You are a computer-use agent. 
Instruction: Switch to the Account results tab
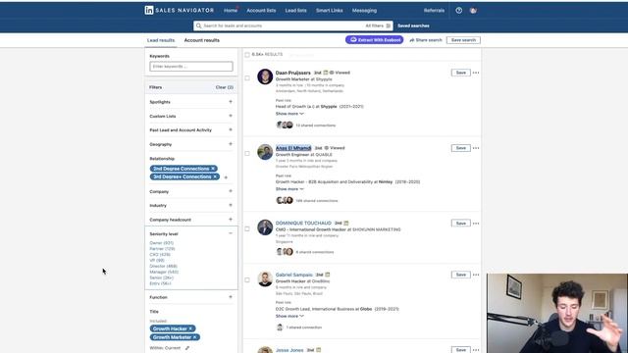pos(202,40)
